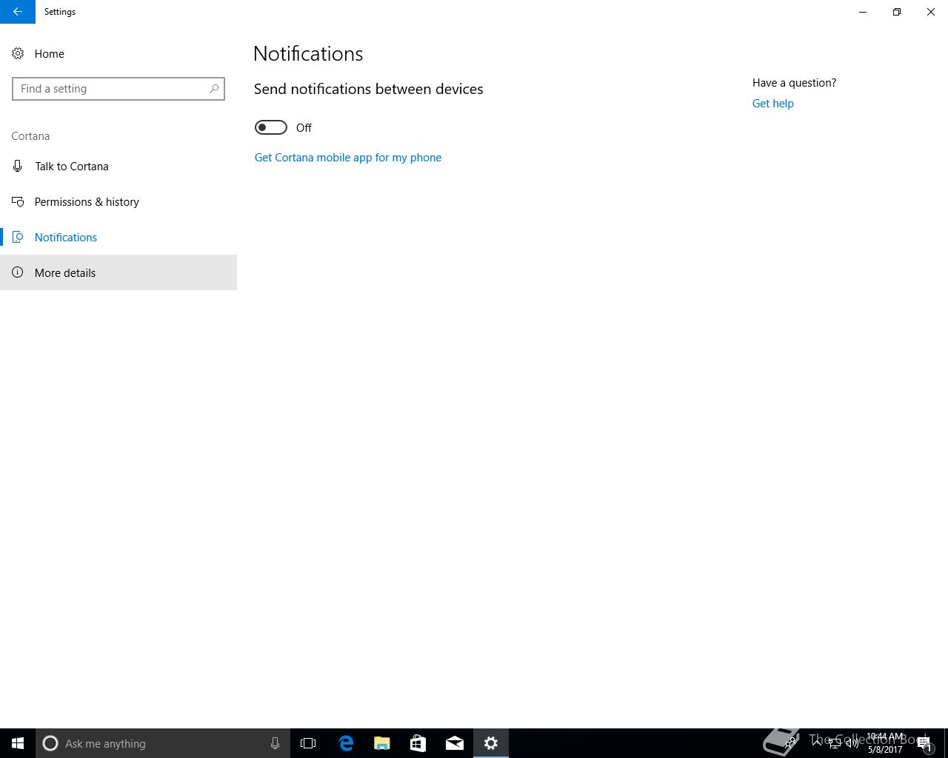Select Notifications in the Cortana sidebar
Image resolution: width=948 pixels, height=758 pixels.
(118, 237)
